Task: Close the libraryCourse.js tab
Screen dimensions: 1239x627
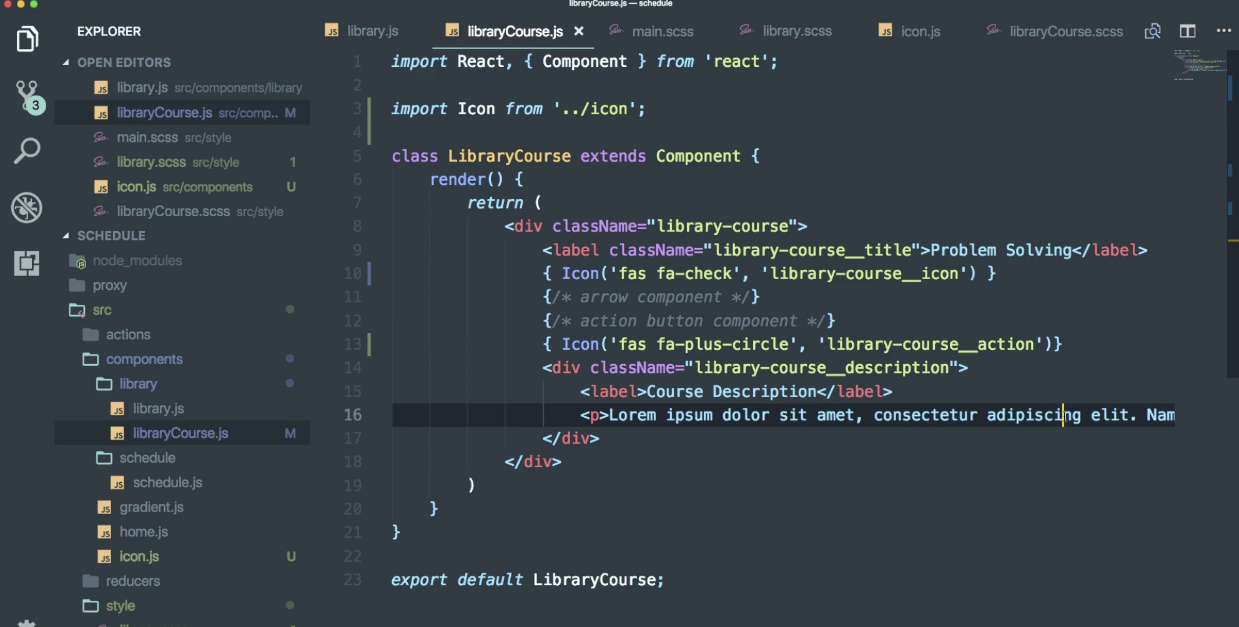Action: pos(579,31)
